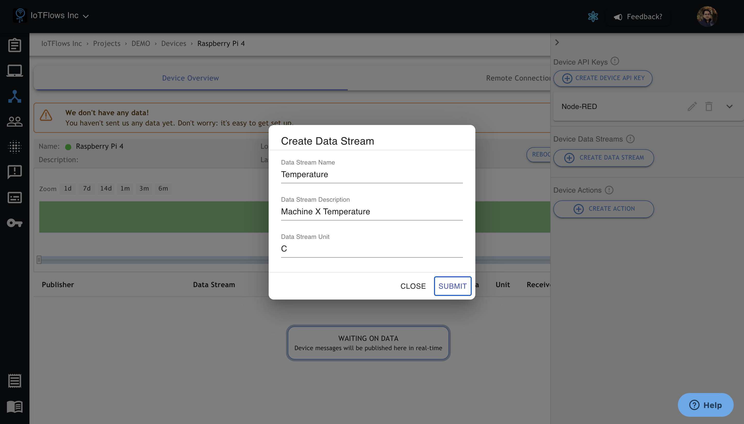Click the chart range slider handle
The image size is (744, 424).
coord(39,260)
